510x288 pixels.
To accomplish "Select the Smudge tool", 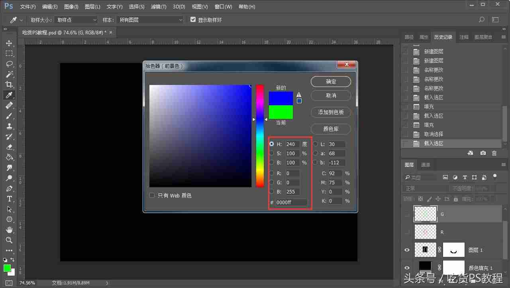I will coord(9,168).
